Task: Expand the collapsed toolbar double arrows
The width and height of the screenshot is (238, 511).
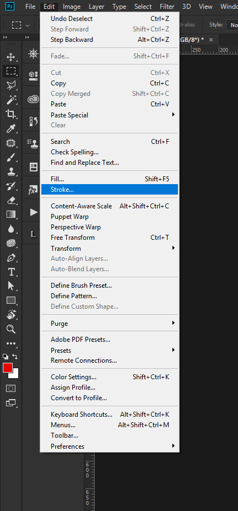Action: [5, 37]
